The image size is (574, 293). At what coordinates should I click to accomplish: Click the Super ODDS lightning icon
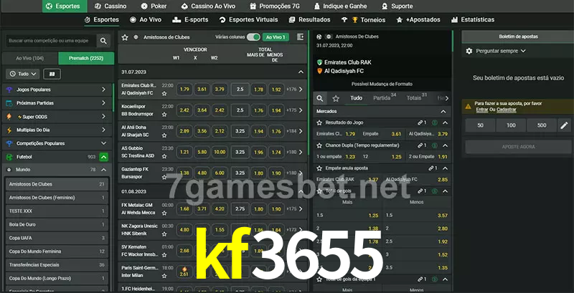click(9, 117)
